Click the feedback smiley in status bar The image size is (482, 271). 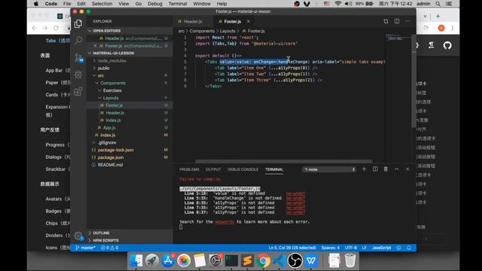pyautogui.click(x=398, y=248)
